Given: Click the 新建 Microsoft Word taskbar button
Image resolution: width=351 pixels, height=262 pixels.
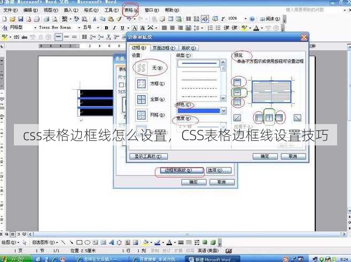Looking at the screenshot, I should [x=213, y=259].
